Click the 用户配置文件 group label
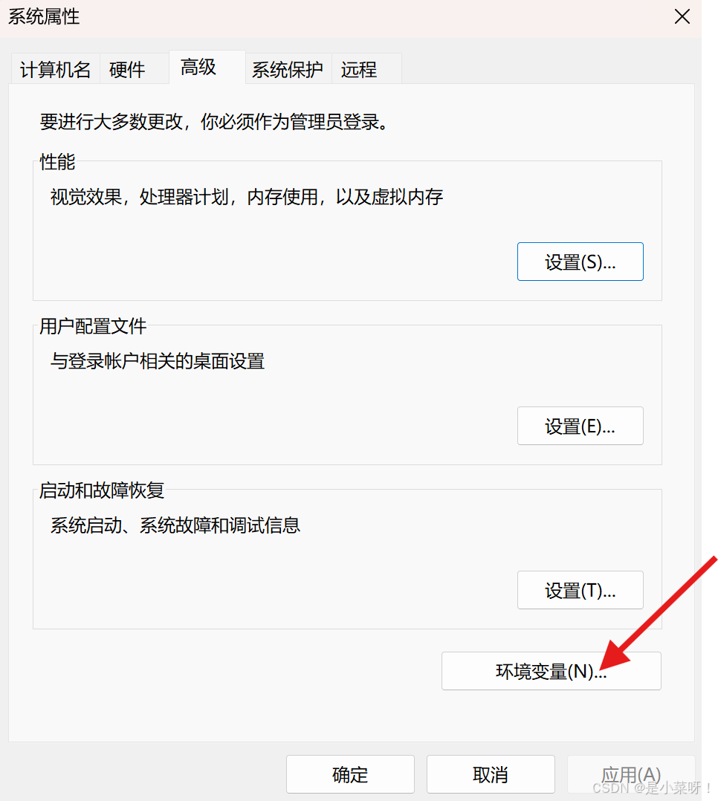This screenshot has height=801, width=718. (93, 326)
